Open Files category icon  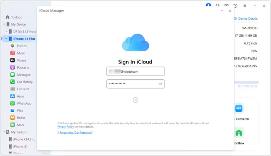tap(12, 110)
